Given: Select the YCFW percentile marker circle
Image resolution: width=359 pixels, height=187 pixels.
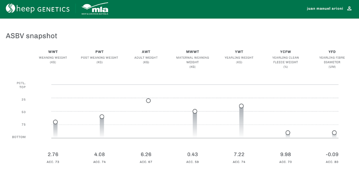Looking at the screenshot, I should click(288, 133).
